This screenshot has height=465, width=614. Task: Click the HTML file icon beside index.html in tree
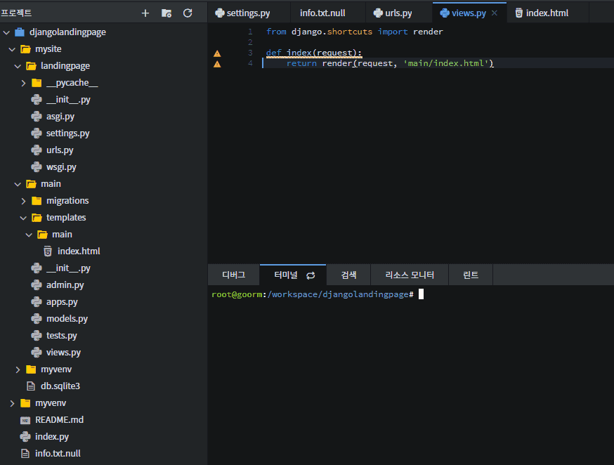[x=48, y=251]
